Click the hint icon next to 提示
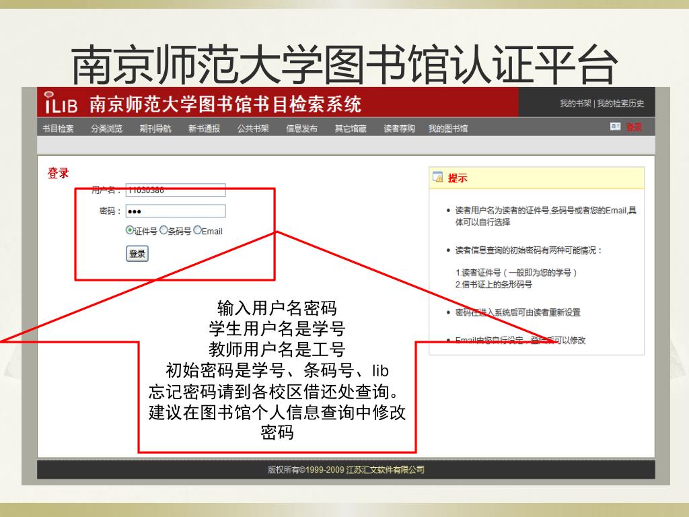 437,177
